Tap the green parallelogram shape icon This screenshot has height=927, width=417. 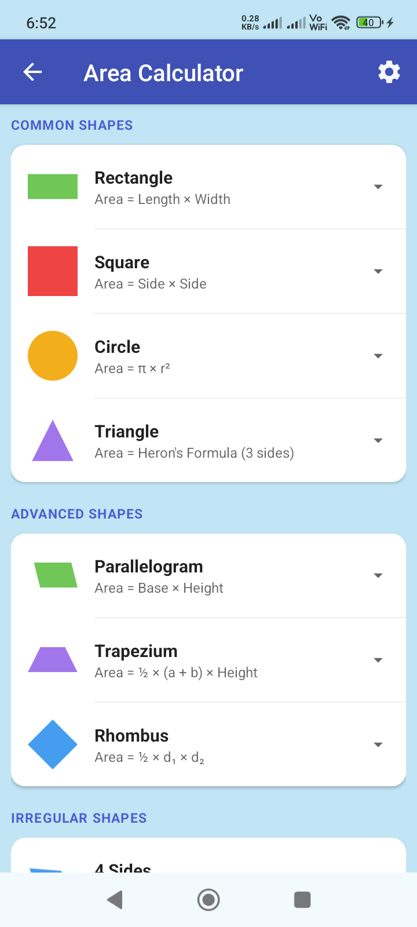click(x=56, y=575)
